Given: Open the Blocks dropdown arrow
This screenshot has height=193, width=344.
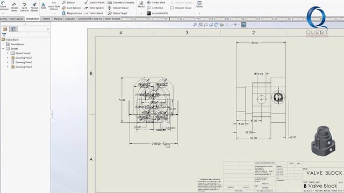Looking at the screenshot, I should tap(141, 13).
